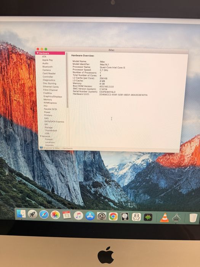200x267 pixels.
Task: Select Card Reader in the sidebar
Action: (49, 73)
